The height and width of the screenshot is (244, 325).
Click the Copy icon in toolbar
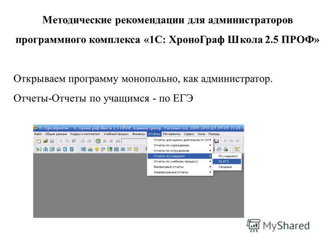tap(67, 141)
